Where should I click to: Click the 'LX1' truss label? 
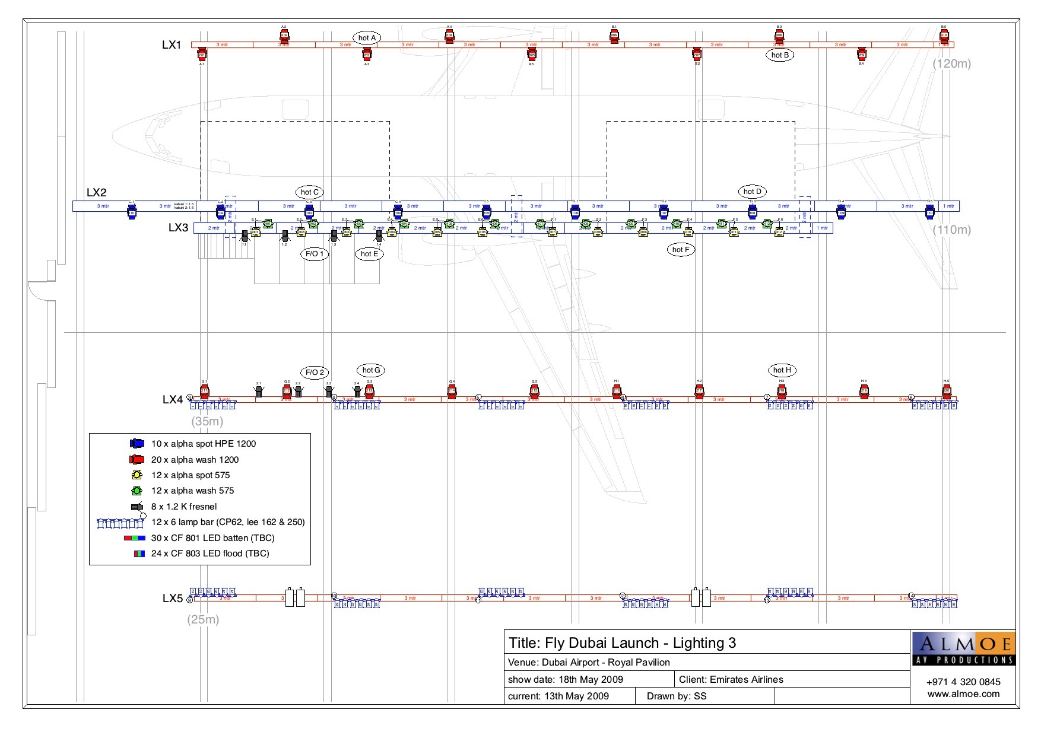(172, 44)
